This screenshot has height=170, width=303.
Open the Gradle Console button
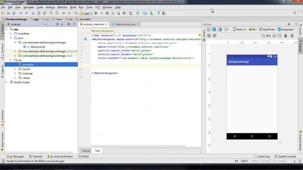285,156
